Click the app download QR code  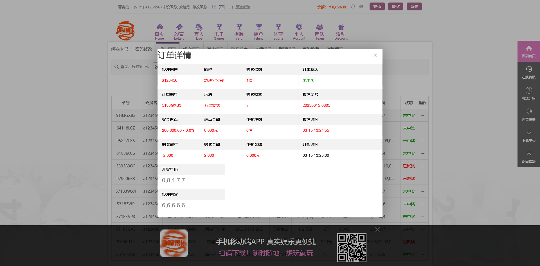point(352,247)
